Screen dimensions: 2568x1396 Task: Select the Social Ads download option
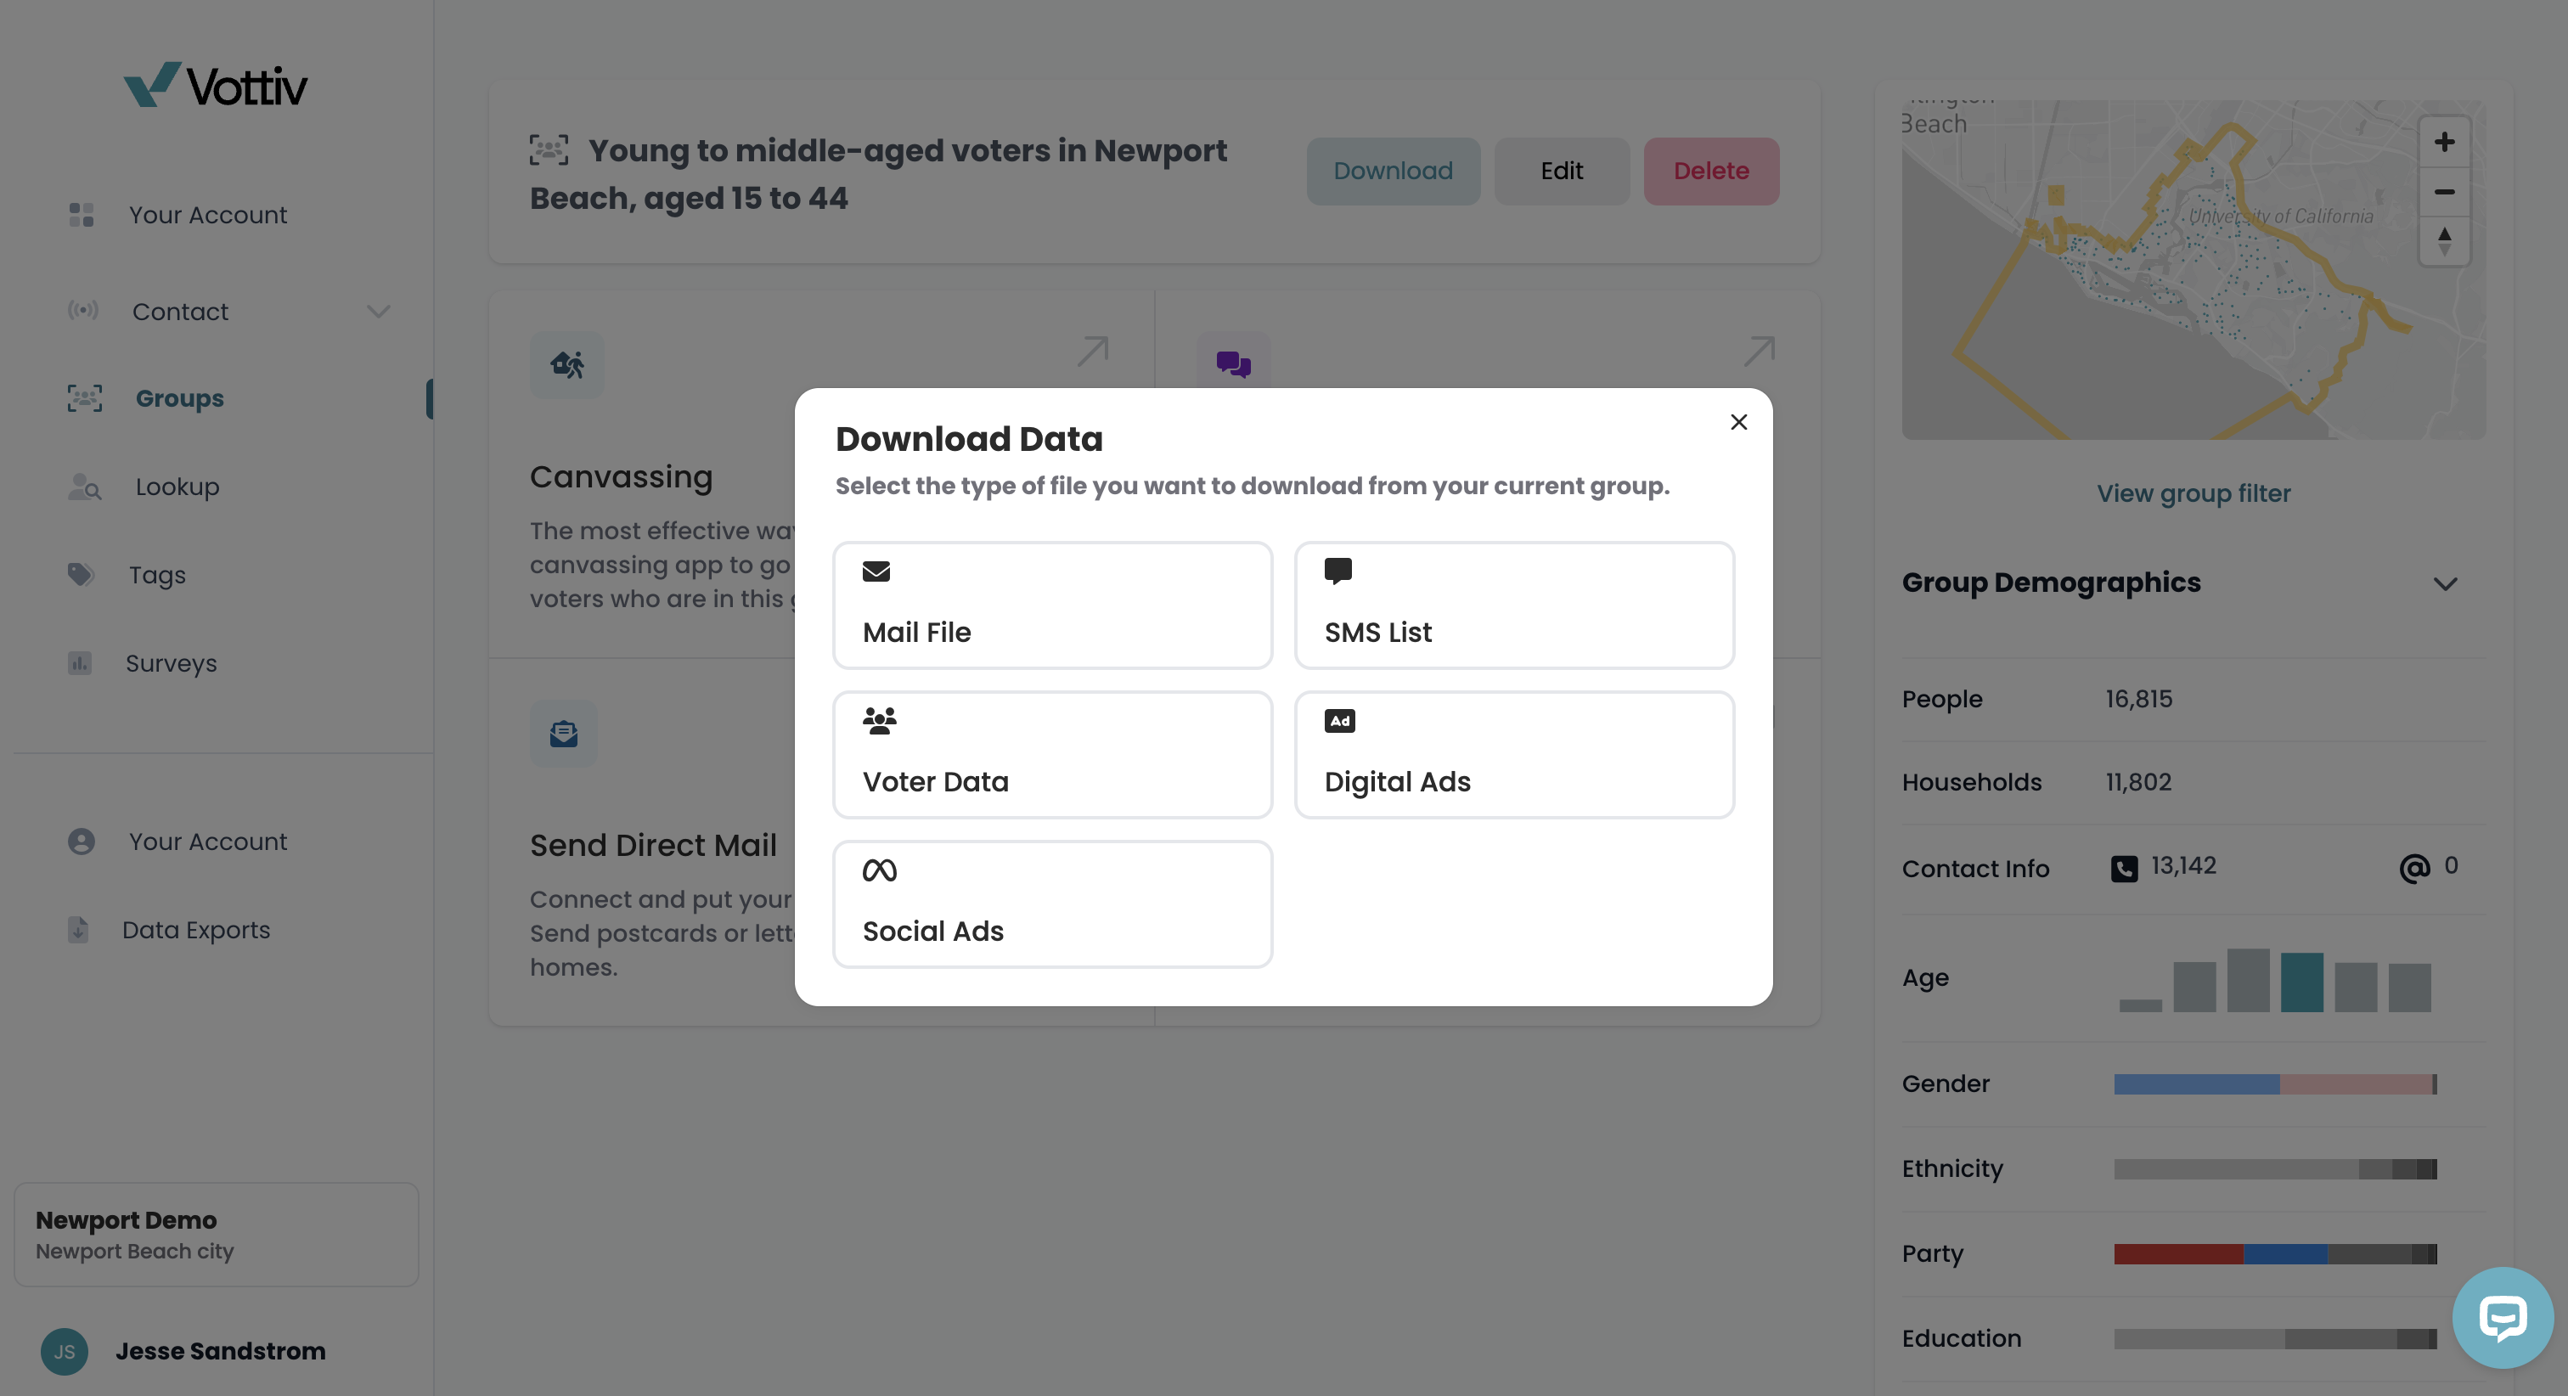click(1053, 904)
